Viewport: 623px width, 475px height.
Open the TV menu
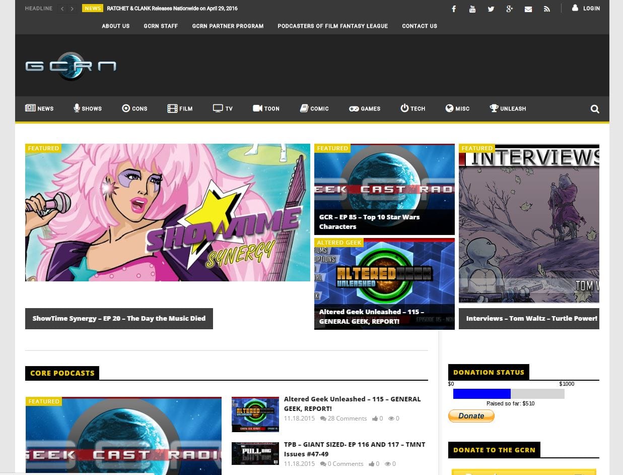pos(223,108)
